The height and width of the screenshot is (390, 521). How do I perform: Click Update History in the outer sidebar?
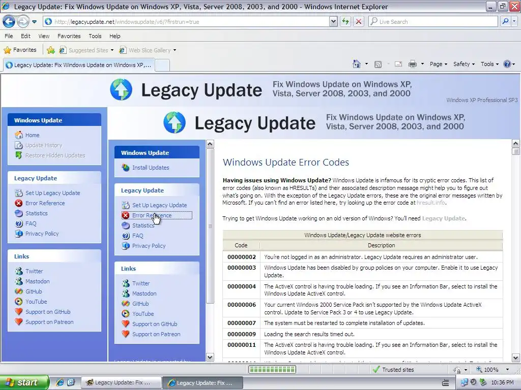44,145
